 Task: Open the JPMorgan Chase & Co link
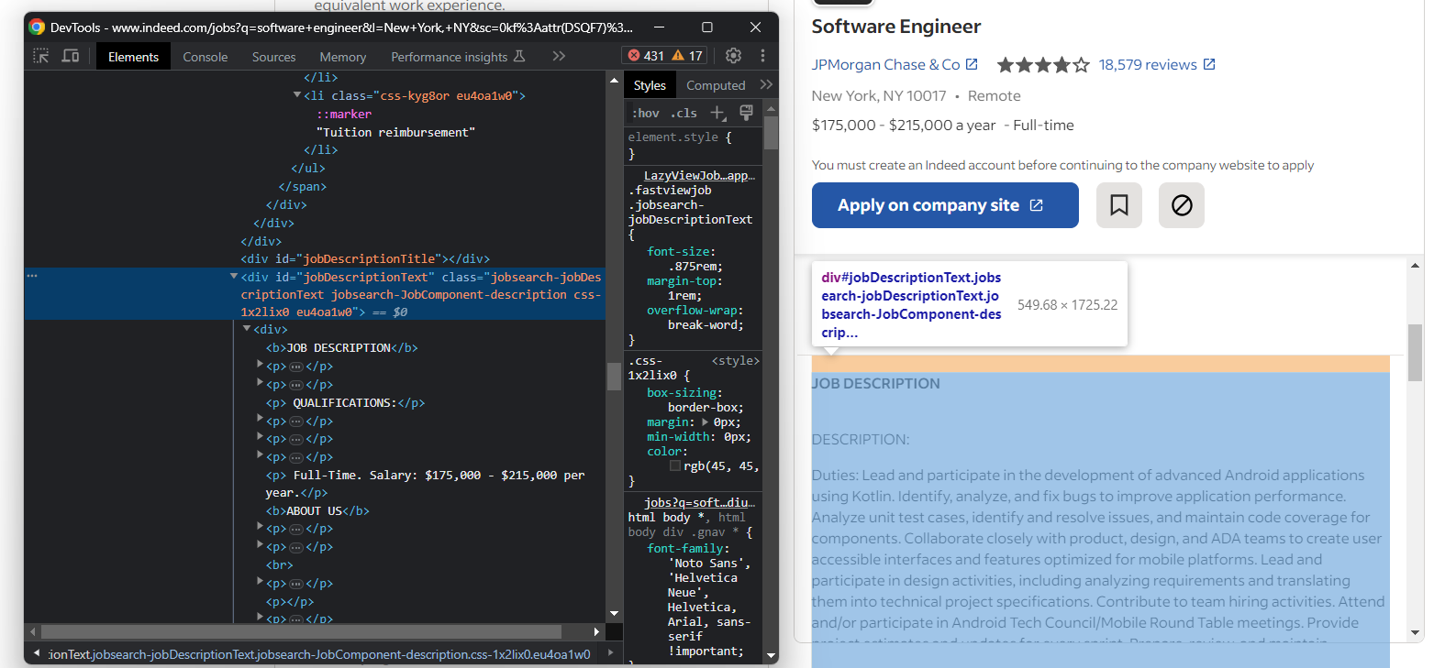click(x=885, y=64)
